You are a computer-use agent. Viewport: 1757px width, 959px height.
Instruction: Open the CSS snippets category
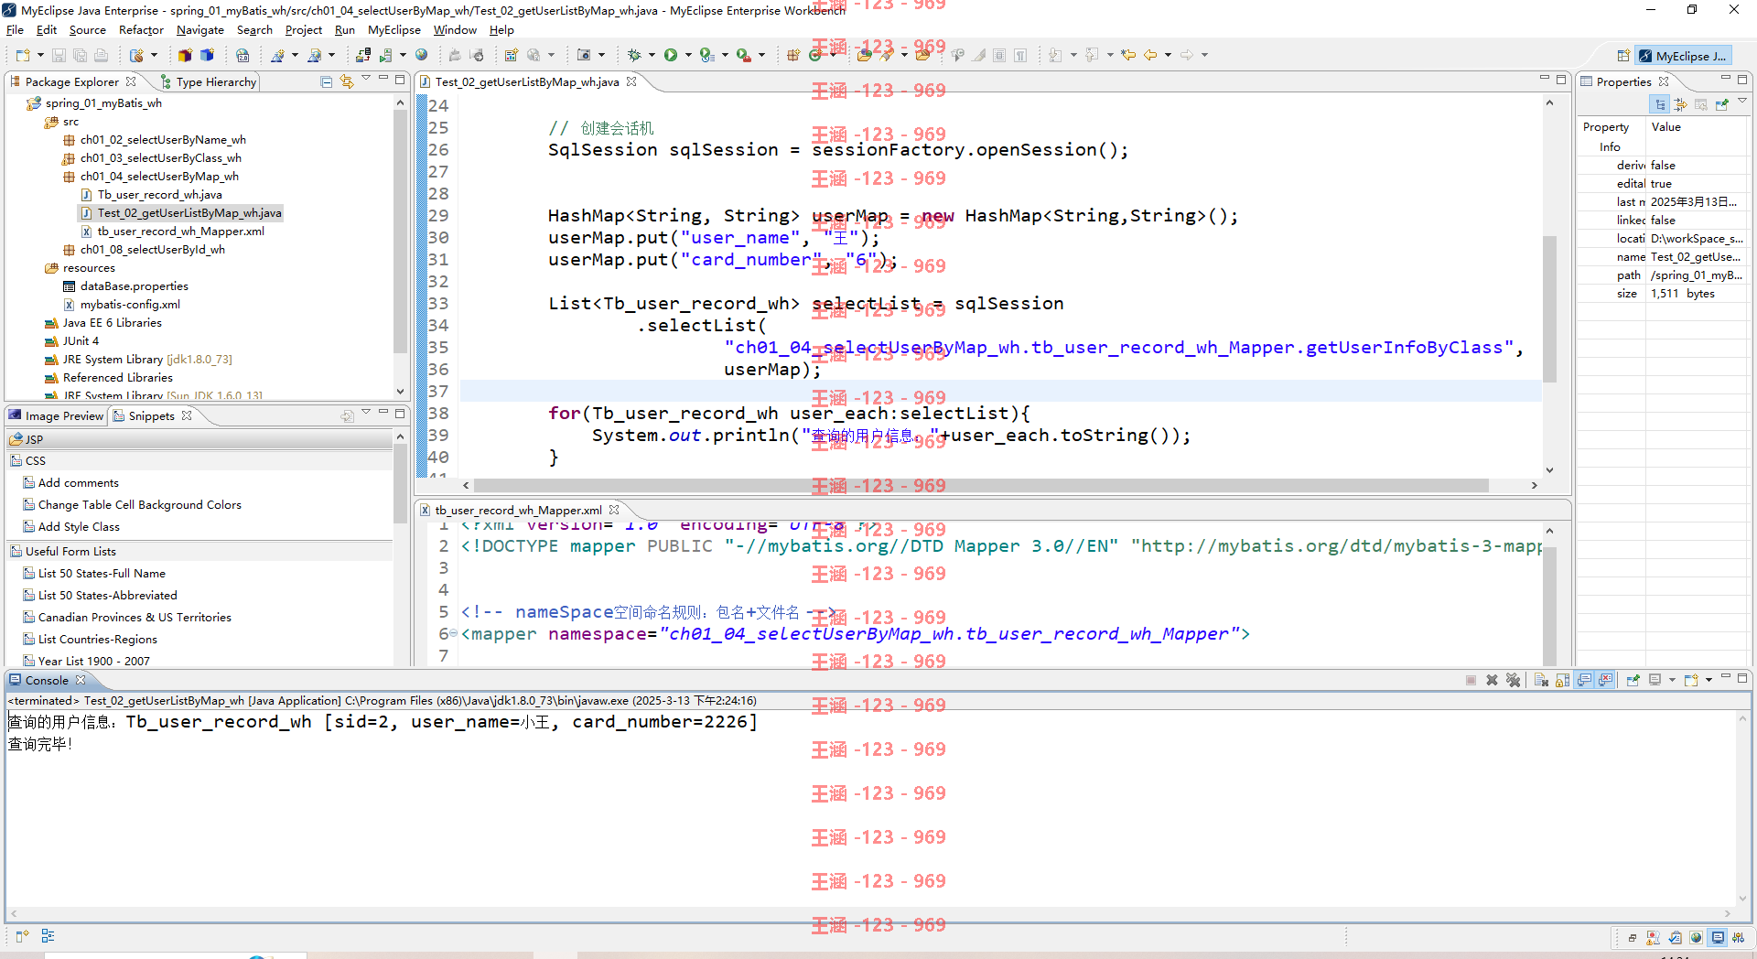pos(199,460)
